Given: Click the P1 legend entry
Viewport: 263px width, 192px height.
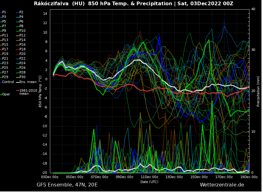Looking at the screenshot, I should pos(4,12).
